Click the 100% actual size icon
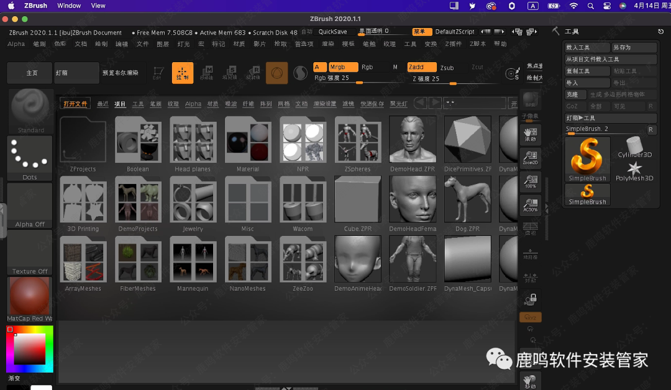 (530, 182)
